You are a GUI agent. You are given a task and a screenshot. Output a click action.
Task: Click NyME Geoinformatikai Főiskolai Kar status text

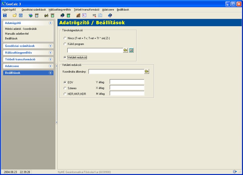coord(84,172)
